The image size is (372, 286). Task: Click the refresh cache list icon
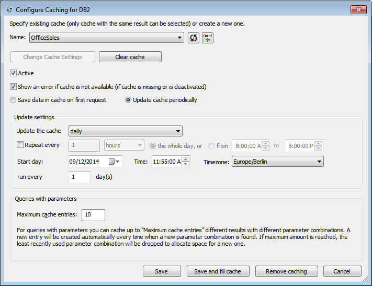tap(194, 38)
